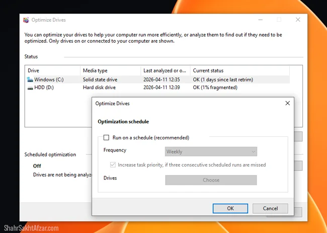Close the main Optimize Drives window
Viewport: 327px width, 233px height.
[298, 20]
